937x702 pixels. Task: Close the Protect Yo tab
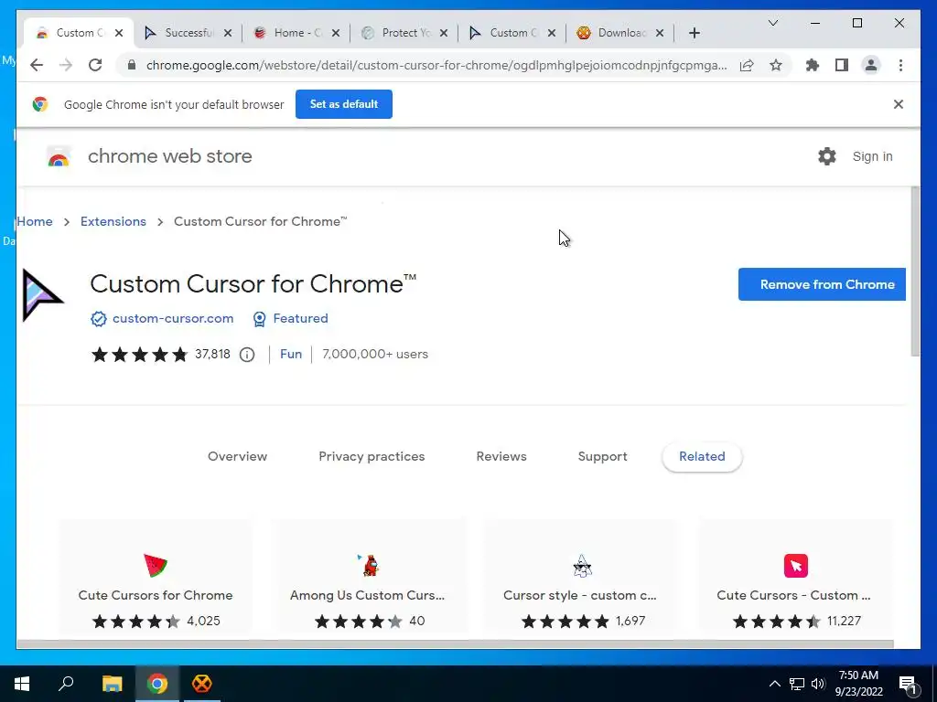click(444, 34)
